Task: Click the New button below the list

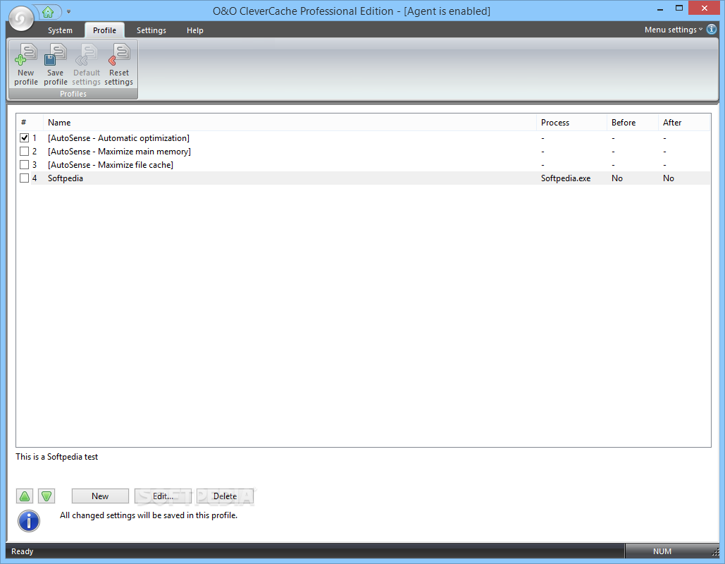Action: pos(100,496)
